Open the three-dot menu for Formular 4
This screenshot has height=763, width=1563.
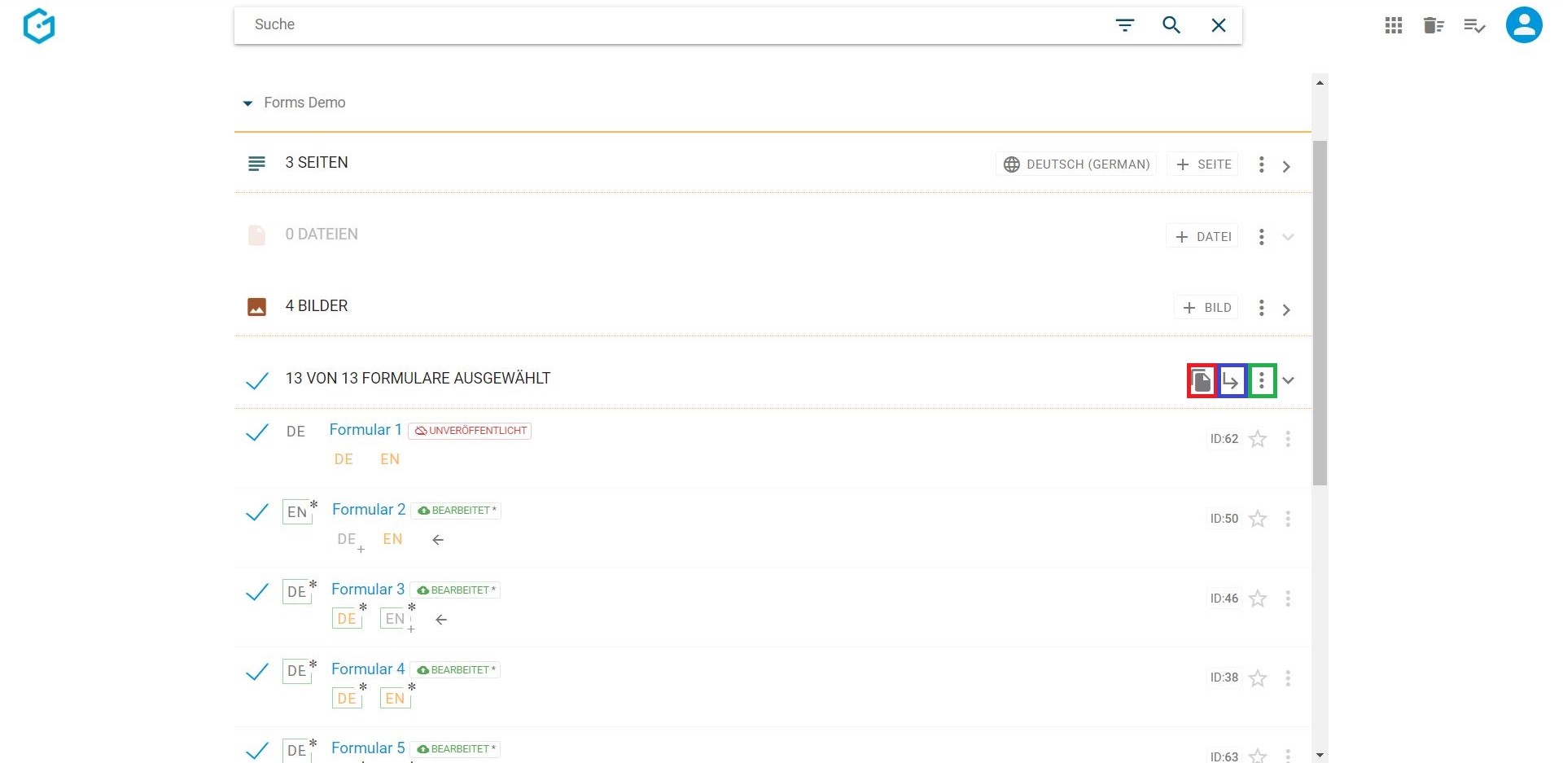point(1288,677)
